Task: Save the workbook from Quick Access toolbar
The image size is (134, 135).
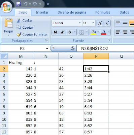Action: click(19, 4)
